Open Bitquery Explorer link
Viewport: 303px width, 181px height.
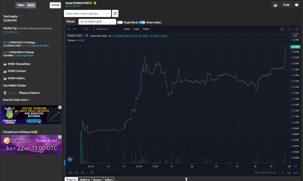(29, 93)
